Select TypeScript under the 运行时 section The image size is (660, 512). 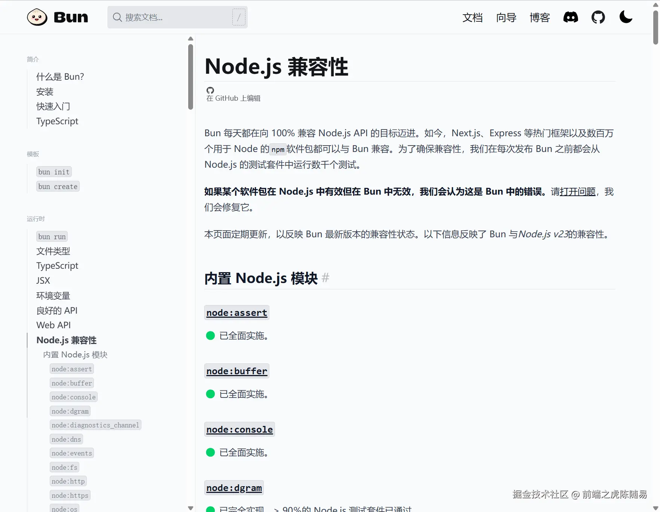click(57, 265)
